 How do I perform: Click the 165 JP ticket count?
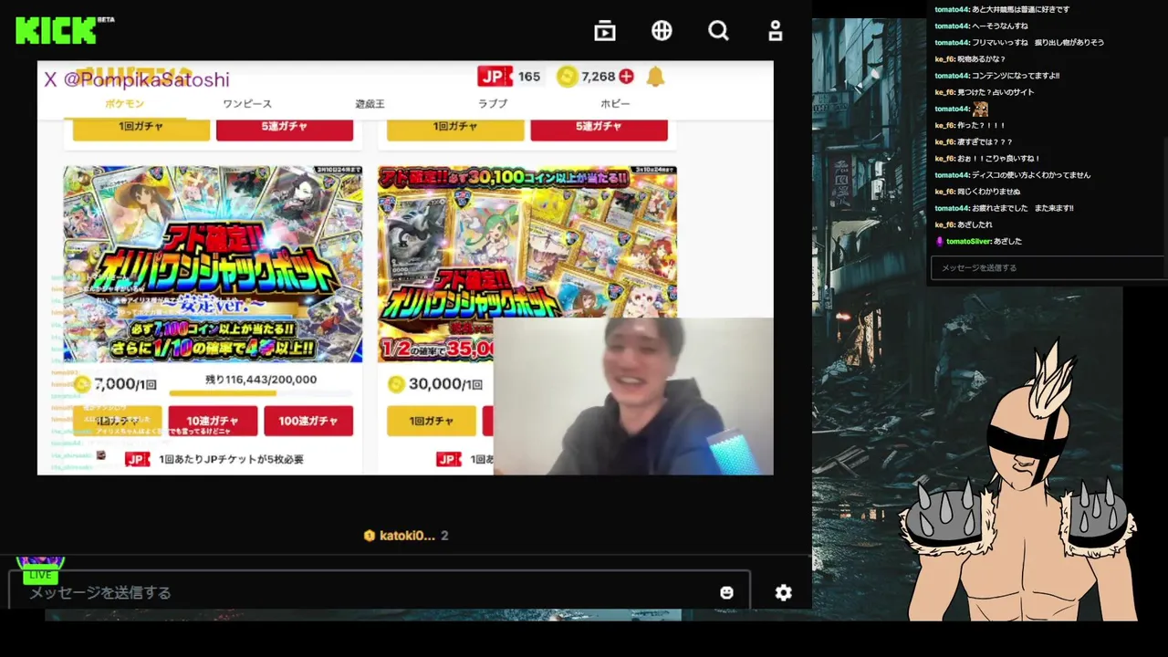(x=529, y=77)
